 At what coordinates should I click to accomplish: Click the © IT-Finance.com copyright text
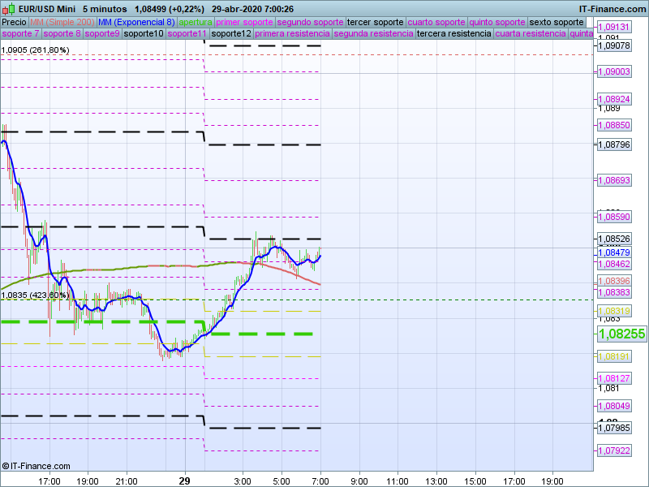pos(36,466)
